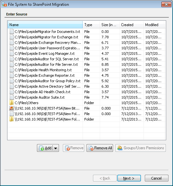Click the application icon in the title bar
Image resolution: width=173 pixels, height=186 pixels.
4,5
